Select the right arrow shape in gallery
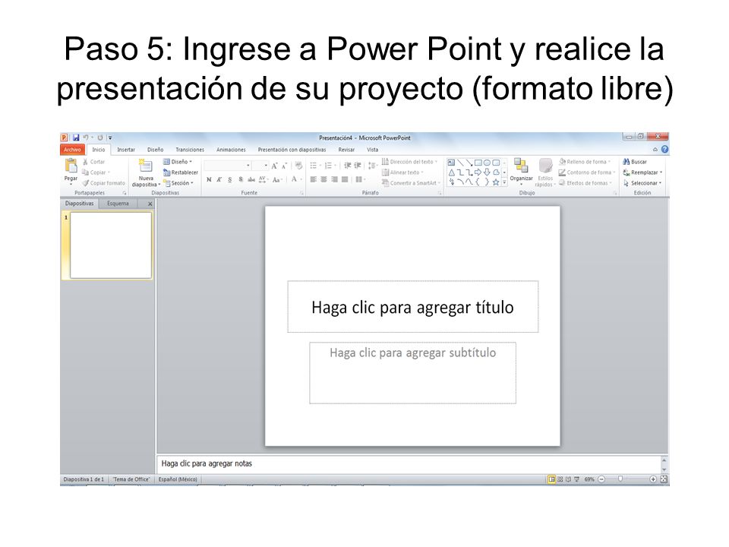729x547 pixels. pos(478,172)
